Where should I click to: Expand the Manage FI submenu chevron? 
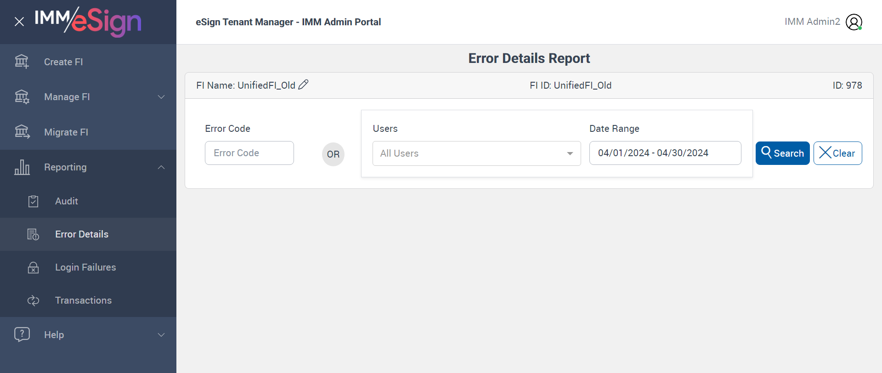(x=161, y=97)
